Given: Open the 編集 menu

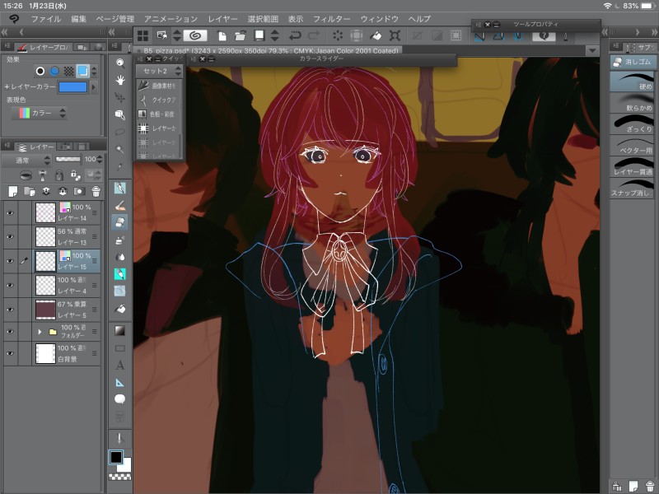Looking at the screenshot, I should pos(78,19).
